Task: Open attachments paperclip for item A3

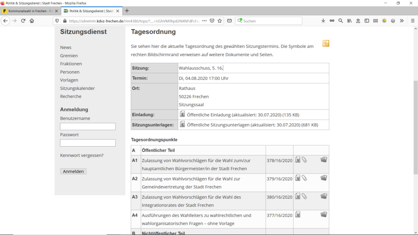Action: pos(304,196)
